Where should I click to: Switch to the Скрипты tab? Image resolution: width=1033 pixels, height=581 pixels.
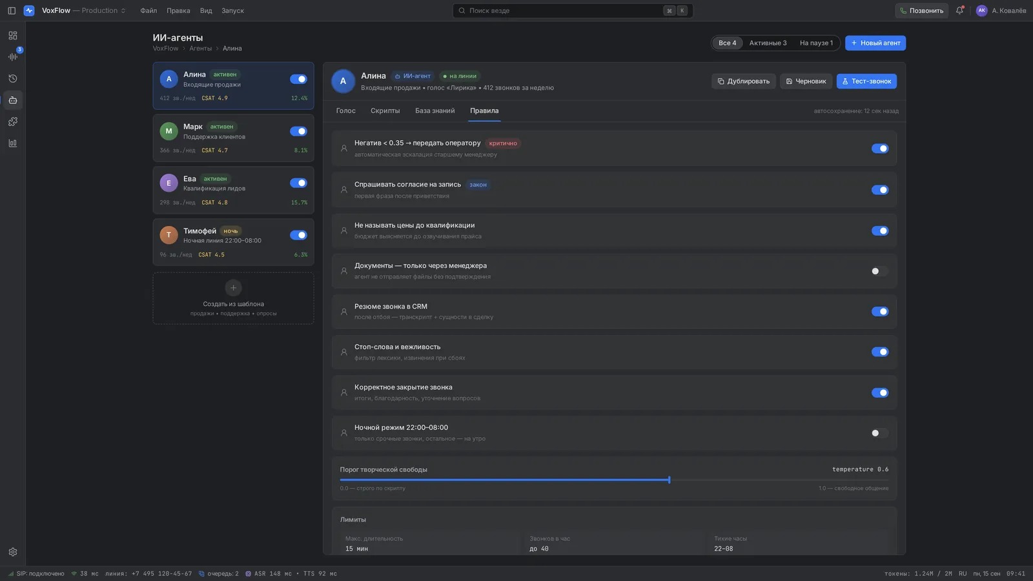tap(385, 111)
